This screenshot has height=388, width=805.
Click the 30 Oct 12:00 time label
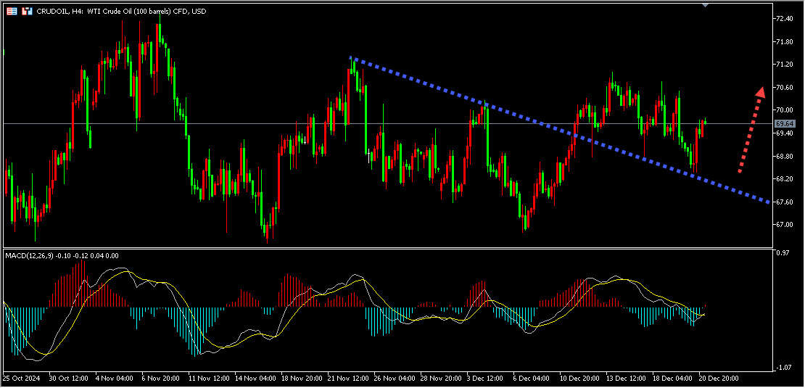pos(68,378)
